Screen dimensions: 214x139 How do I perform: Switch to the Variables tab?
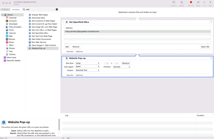[16, 9]
